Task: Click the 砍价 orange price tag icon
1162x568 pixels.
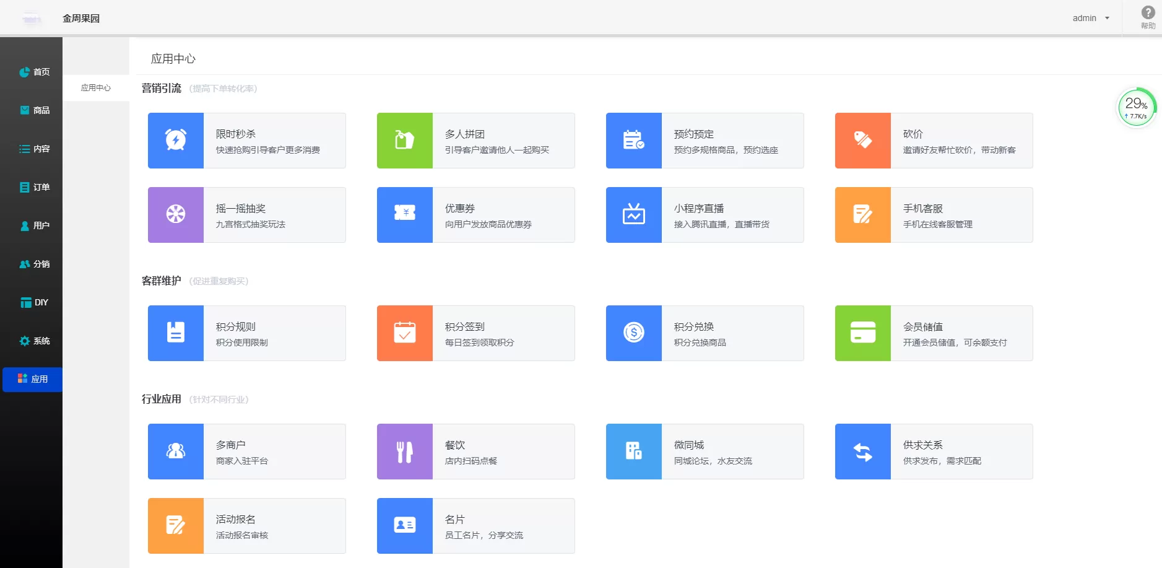Action: (x=862, y=140)
